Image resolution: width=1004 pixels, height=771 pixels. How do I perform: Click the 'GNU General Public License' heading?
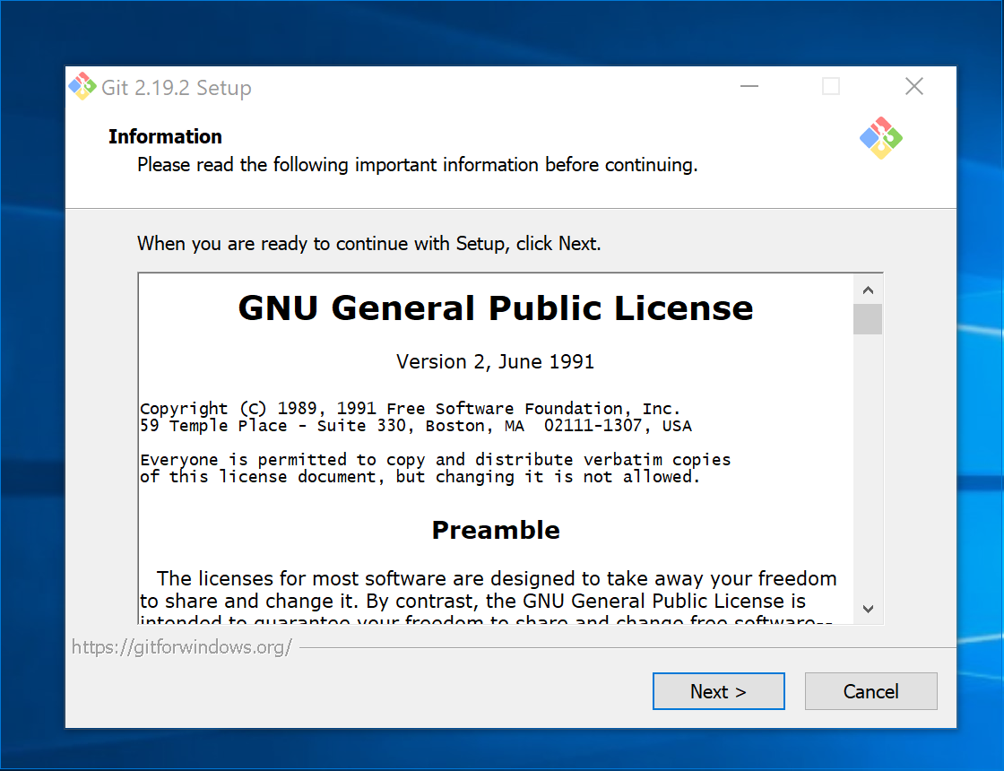(x=496, y=308)
